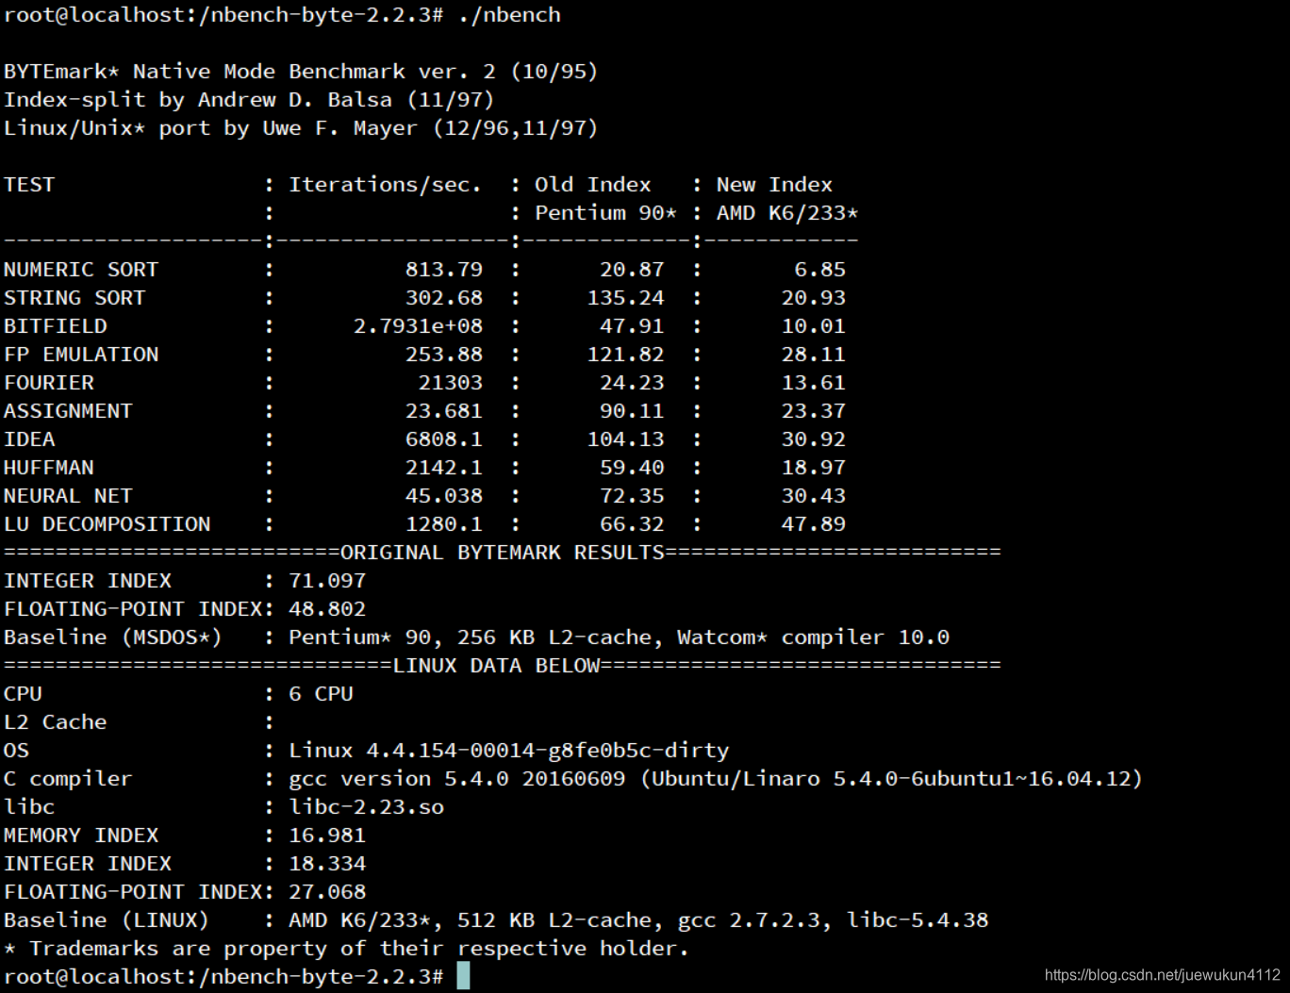This screenshot has height=993, width=1290.
Task: Click the 'Baseline (LINUX)' label
Action: (x=107, y=920)
